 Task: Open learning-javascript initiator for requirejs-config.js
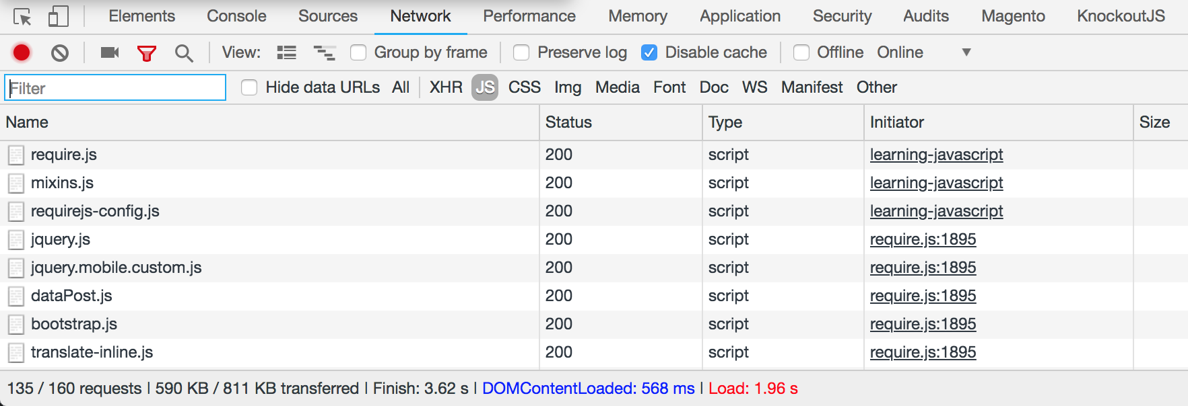point(936,211)
